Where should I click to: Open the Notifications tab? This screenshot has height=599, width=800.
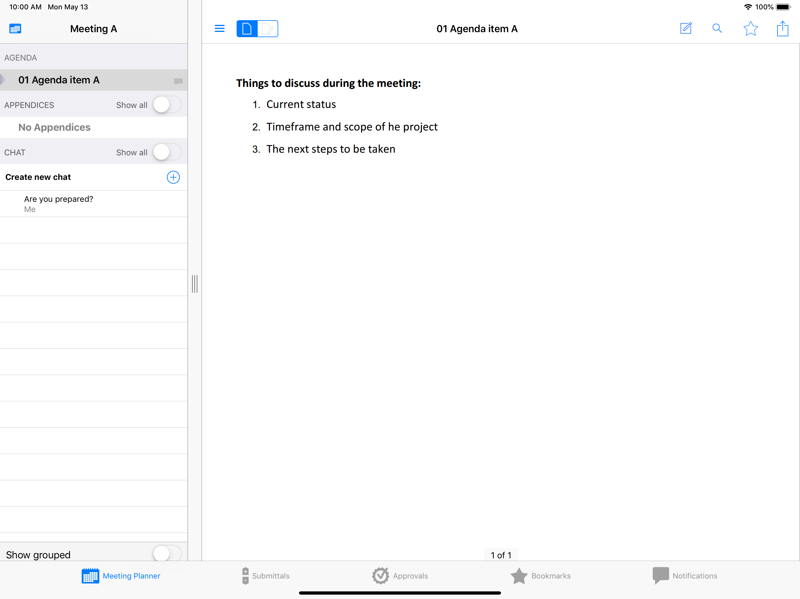[x=685, y=576]
